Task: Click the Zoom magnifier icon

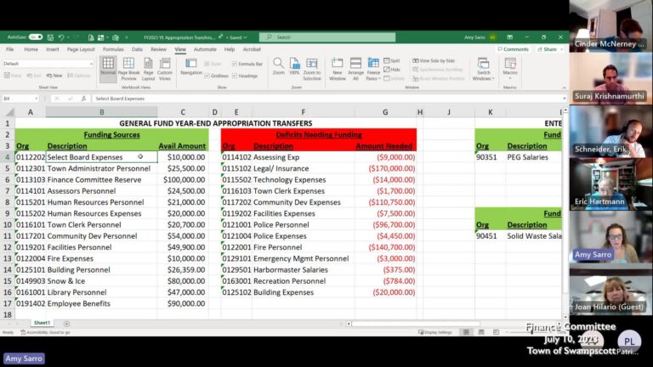Action: tap(279, 67)
